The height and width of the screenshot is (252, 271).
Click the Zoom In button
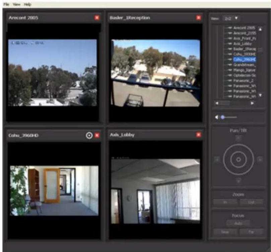pos(225,202)
